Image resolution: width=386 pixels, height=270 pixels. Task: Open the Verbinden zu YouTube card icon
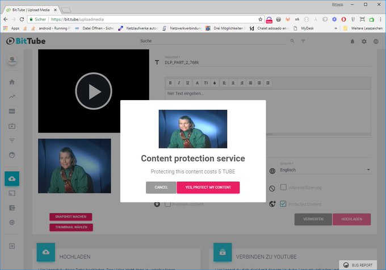click(x=223, y=252)
